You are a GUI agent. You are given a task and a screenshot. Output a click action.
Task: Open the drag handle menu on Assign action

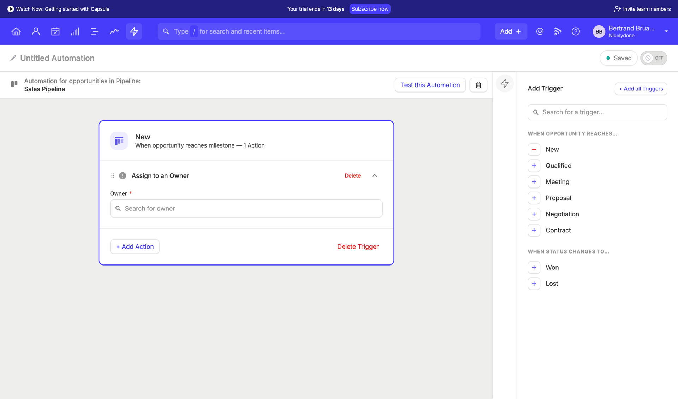click(113, 175)
